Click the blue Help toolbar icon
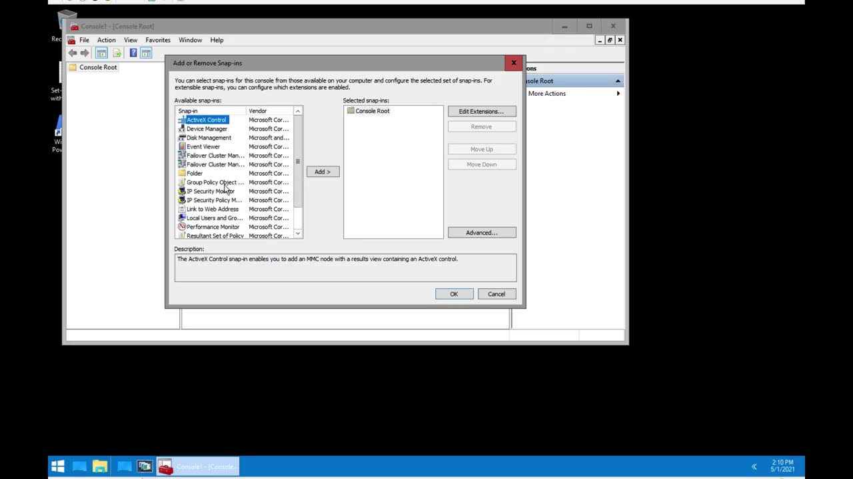 (x=133, y=53)
